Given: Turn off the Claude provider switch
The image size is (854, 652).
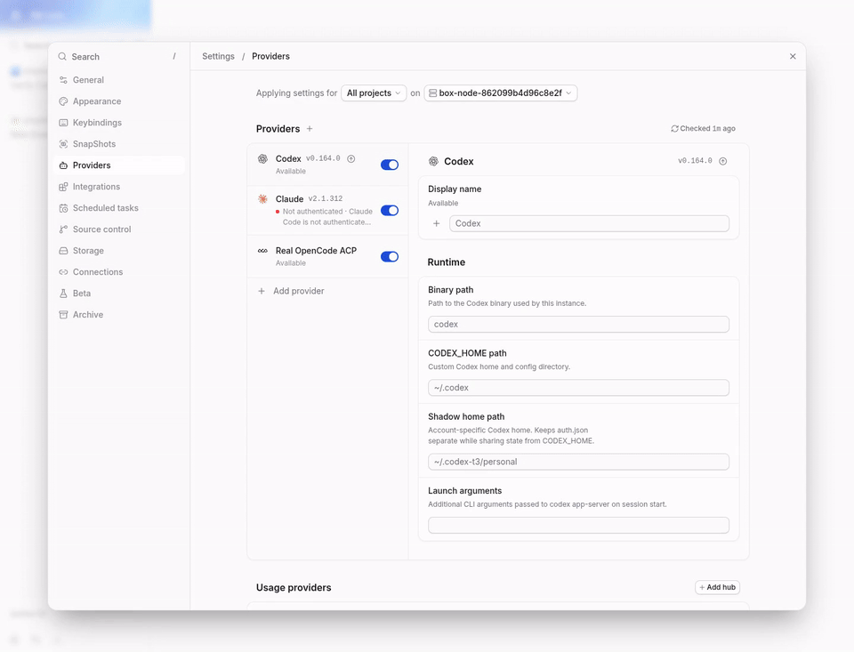Looking at the screenshot, I should coord(390,210).
